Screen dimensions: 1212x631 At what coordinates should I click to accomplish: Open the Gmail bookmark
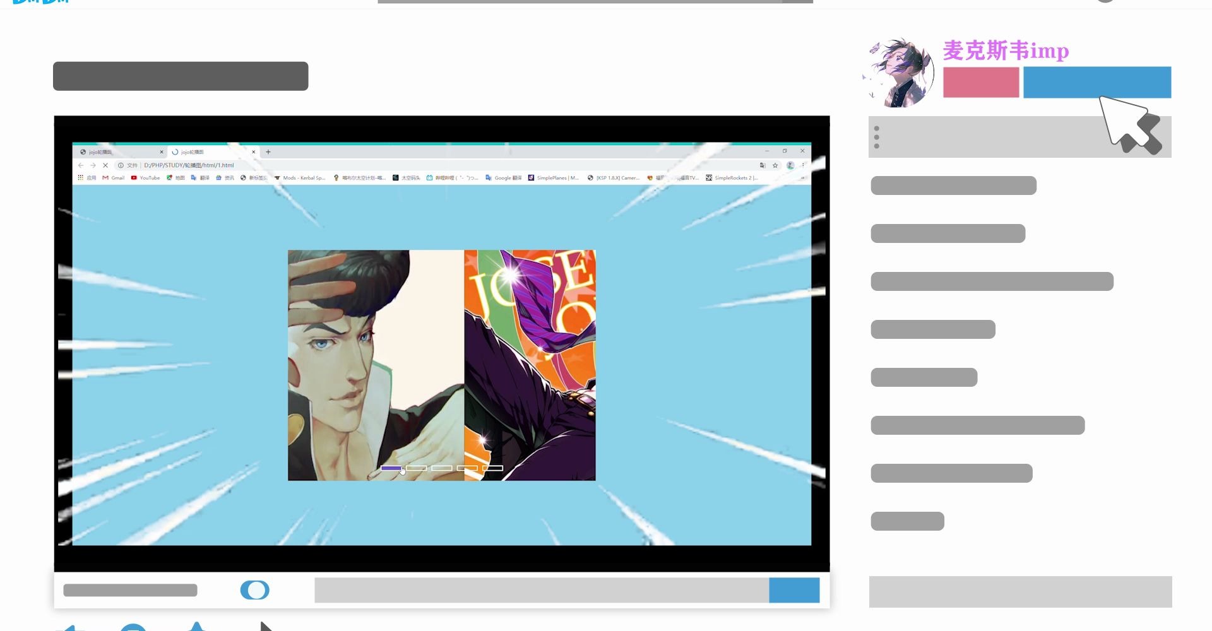click(114, 178)
